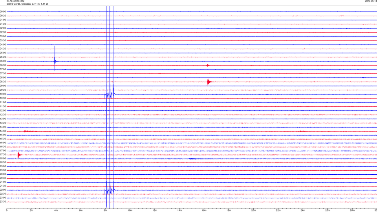This screenshot has height=212, width=377.
Task: Click the red noise burst on the 14:30 trace
Action: point(31,131)
